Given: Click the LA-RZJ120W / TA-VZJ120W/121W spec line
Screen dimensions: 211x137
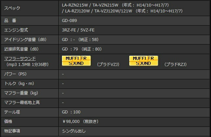Looking at the screenshot, I should (x=122, y=11).
